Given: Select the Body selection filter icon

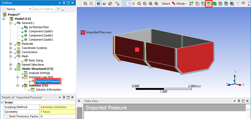Looking at the screenshot, I should point(214,4).
